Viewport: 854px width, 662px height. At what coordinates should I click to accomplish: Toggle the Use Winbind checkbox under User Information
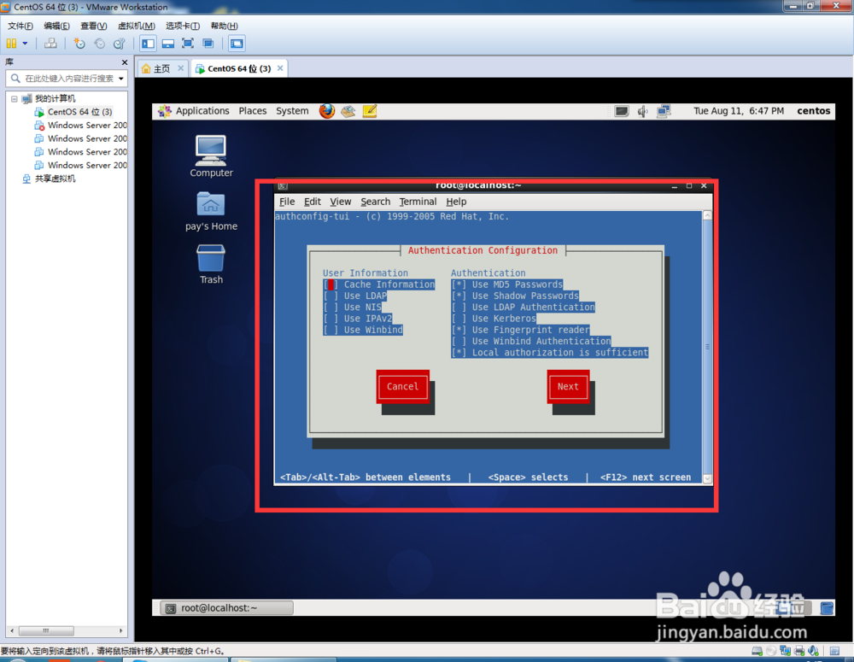click(330, 330)
